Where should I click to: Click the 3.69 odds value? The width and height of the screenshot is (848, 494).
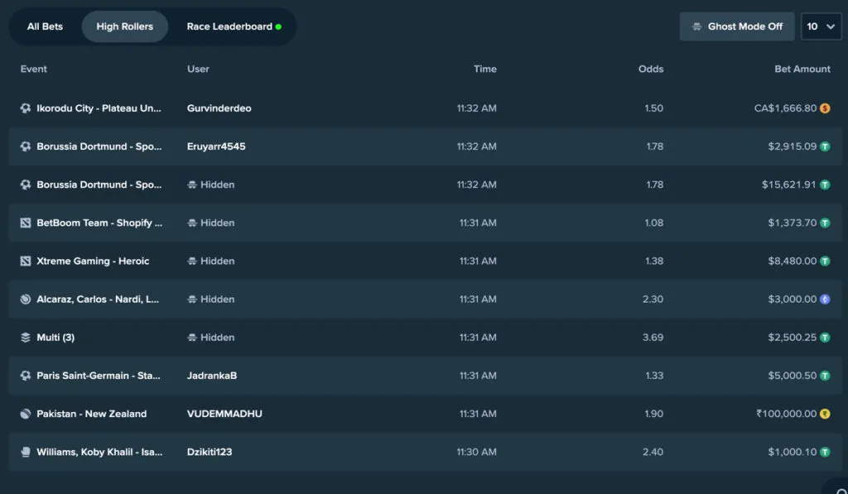653,338
